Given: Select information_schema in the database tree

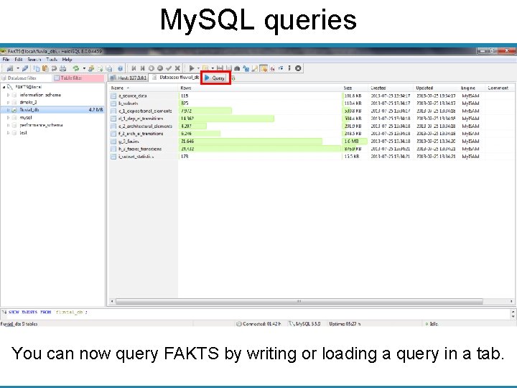Looking at the screenshot, I should click(40, 95).
